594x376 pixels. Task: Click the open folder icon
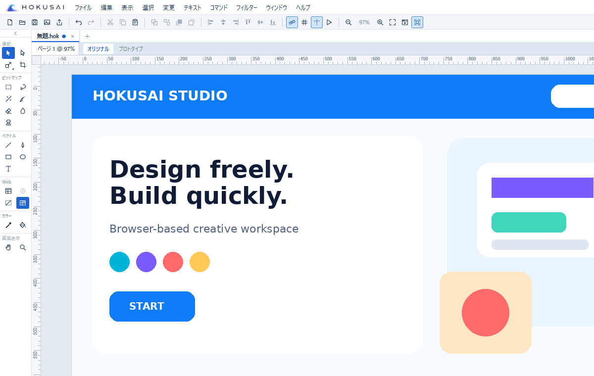point(22,22)
